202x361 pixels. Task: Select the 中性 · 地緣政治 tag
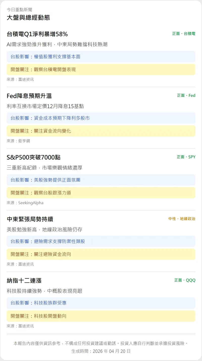182,219
